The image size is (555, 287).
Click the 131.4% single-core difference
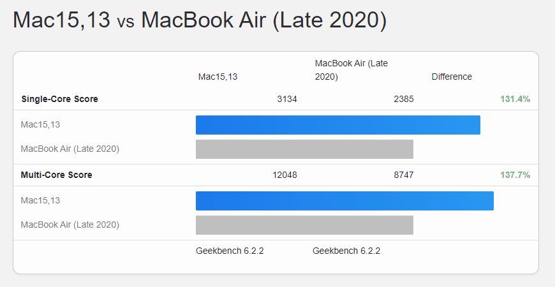pyautogui.click(x=515, y=99)
